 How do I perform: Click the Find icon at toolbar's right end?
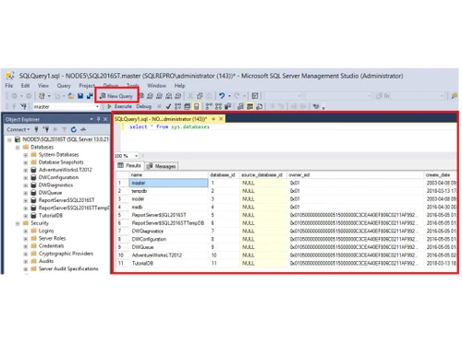455,96
